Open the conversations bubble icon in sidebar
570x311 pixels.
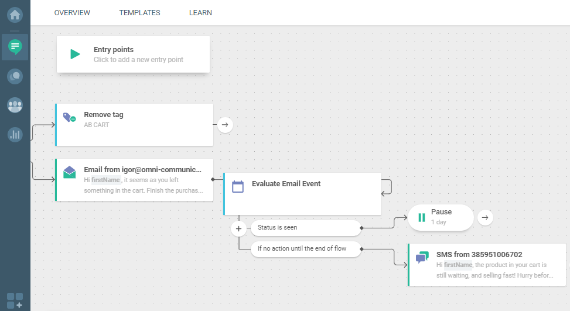[x=15, y=76]
